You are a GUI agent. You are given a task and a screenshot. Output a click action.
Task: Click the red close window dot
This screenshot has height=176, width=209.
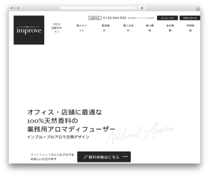tap(12, 8)
